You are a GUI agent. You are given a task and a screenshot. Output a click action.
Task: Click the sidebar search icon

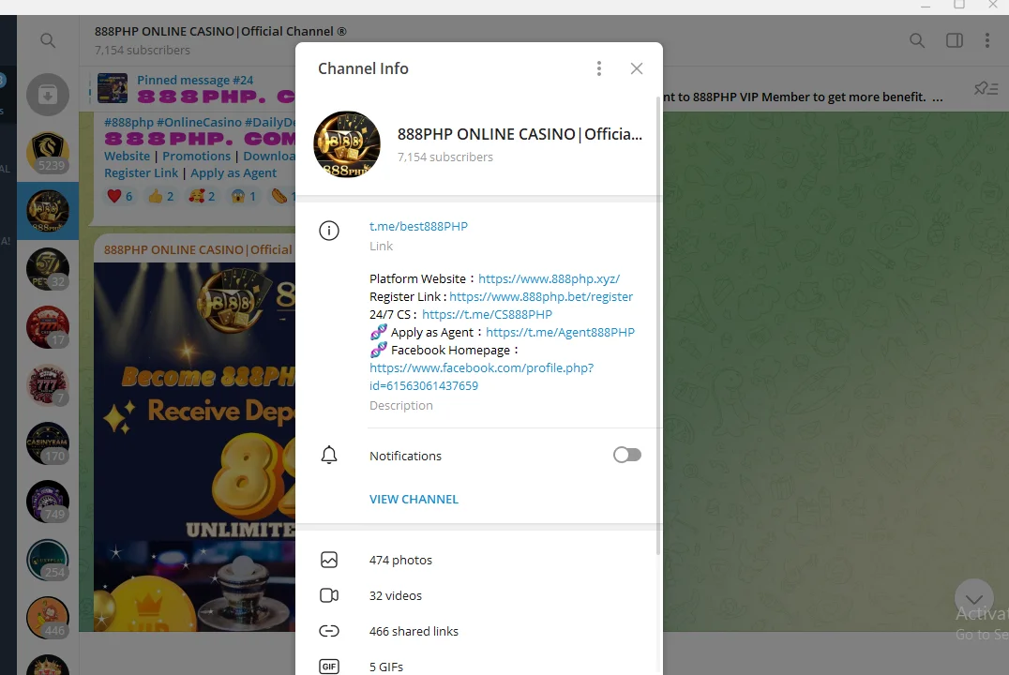click(x=48, y=40)
